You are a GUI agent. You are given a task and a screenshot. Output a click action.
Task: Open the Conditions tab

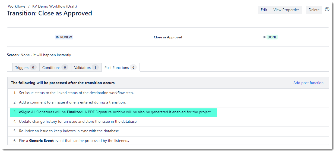point(55,68)
